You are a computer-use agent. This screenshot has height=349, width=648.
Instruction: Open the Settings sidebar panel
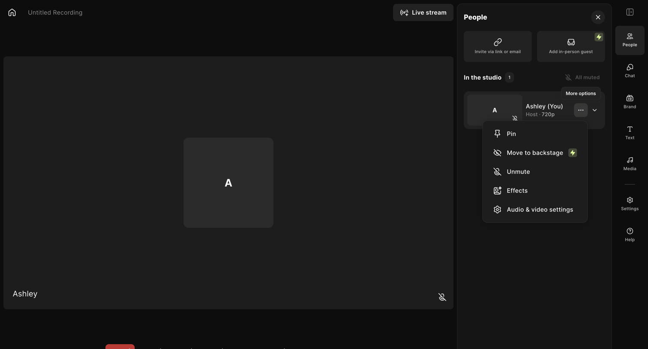click(x=630, y=204)
